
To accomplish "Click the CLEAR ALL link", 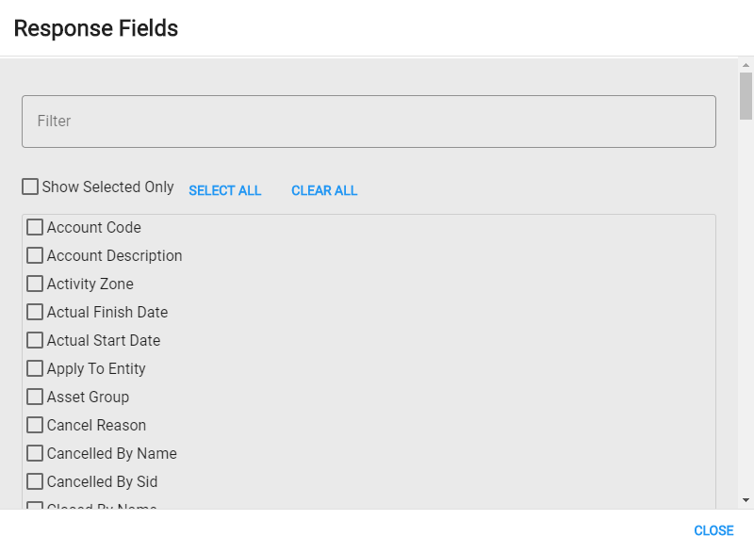I will [323, 190].
